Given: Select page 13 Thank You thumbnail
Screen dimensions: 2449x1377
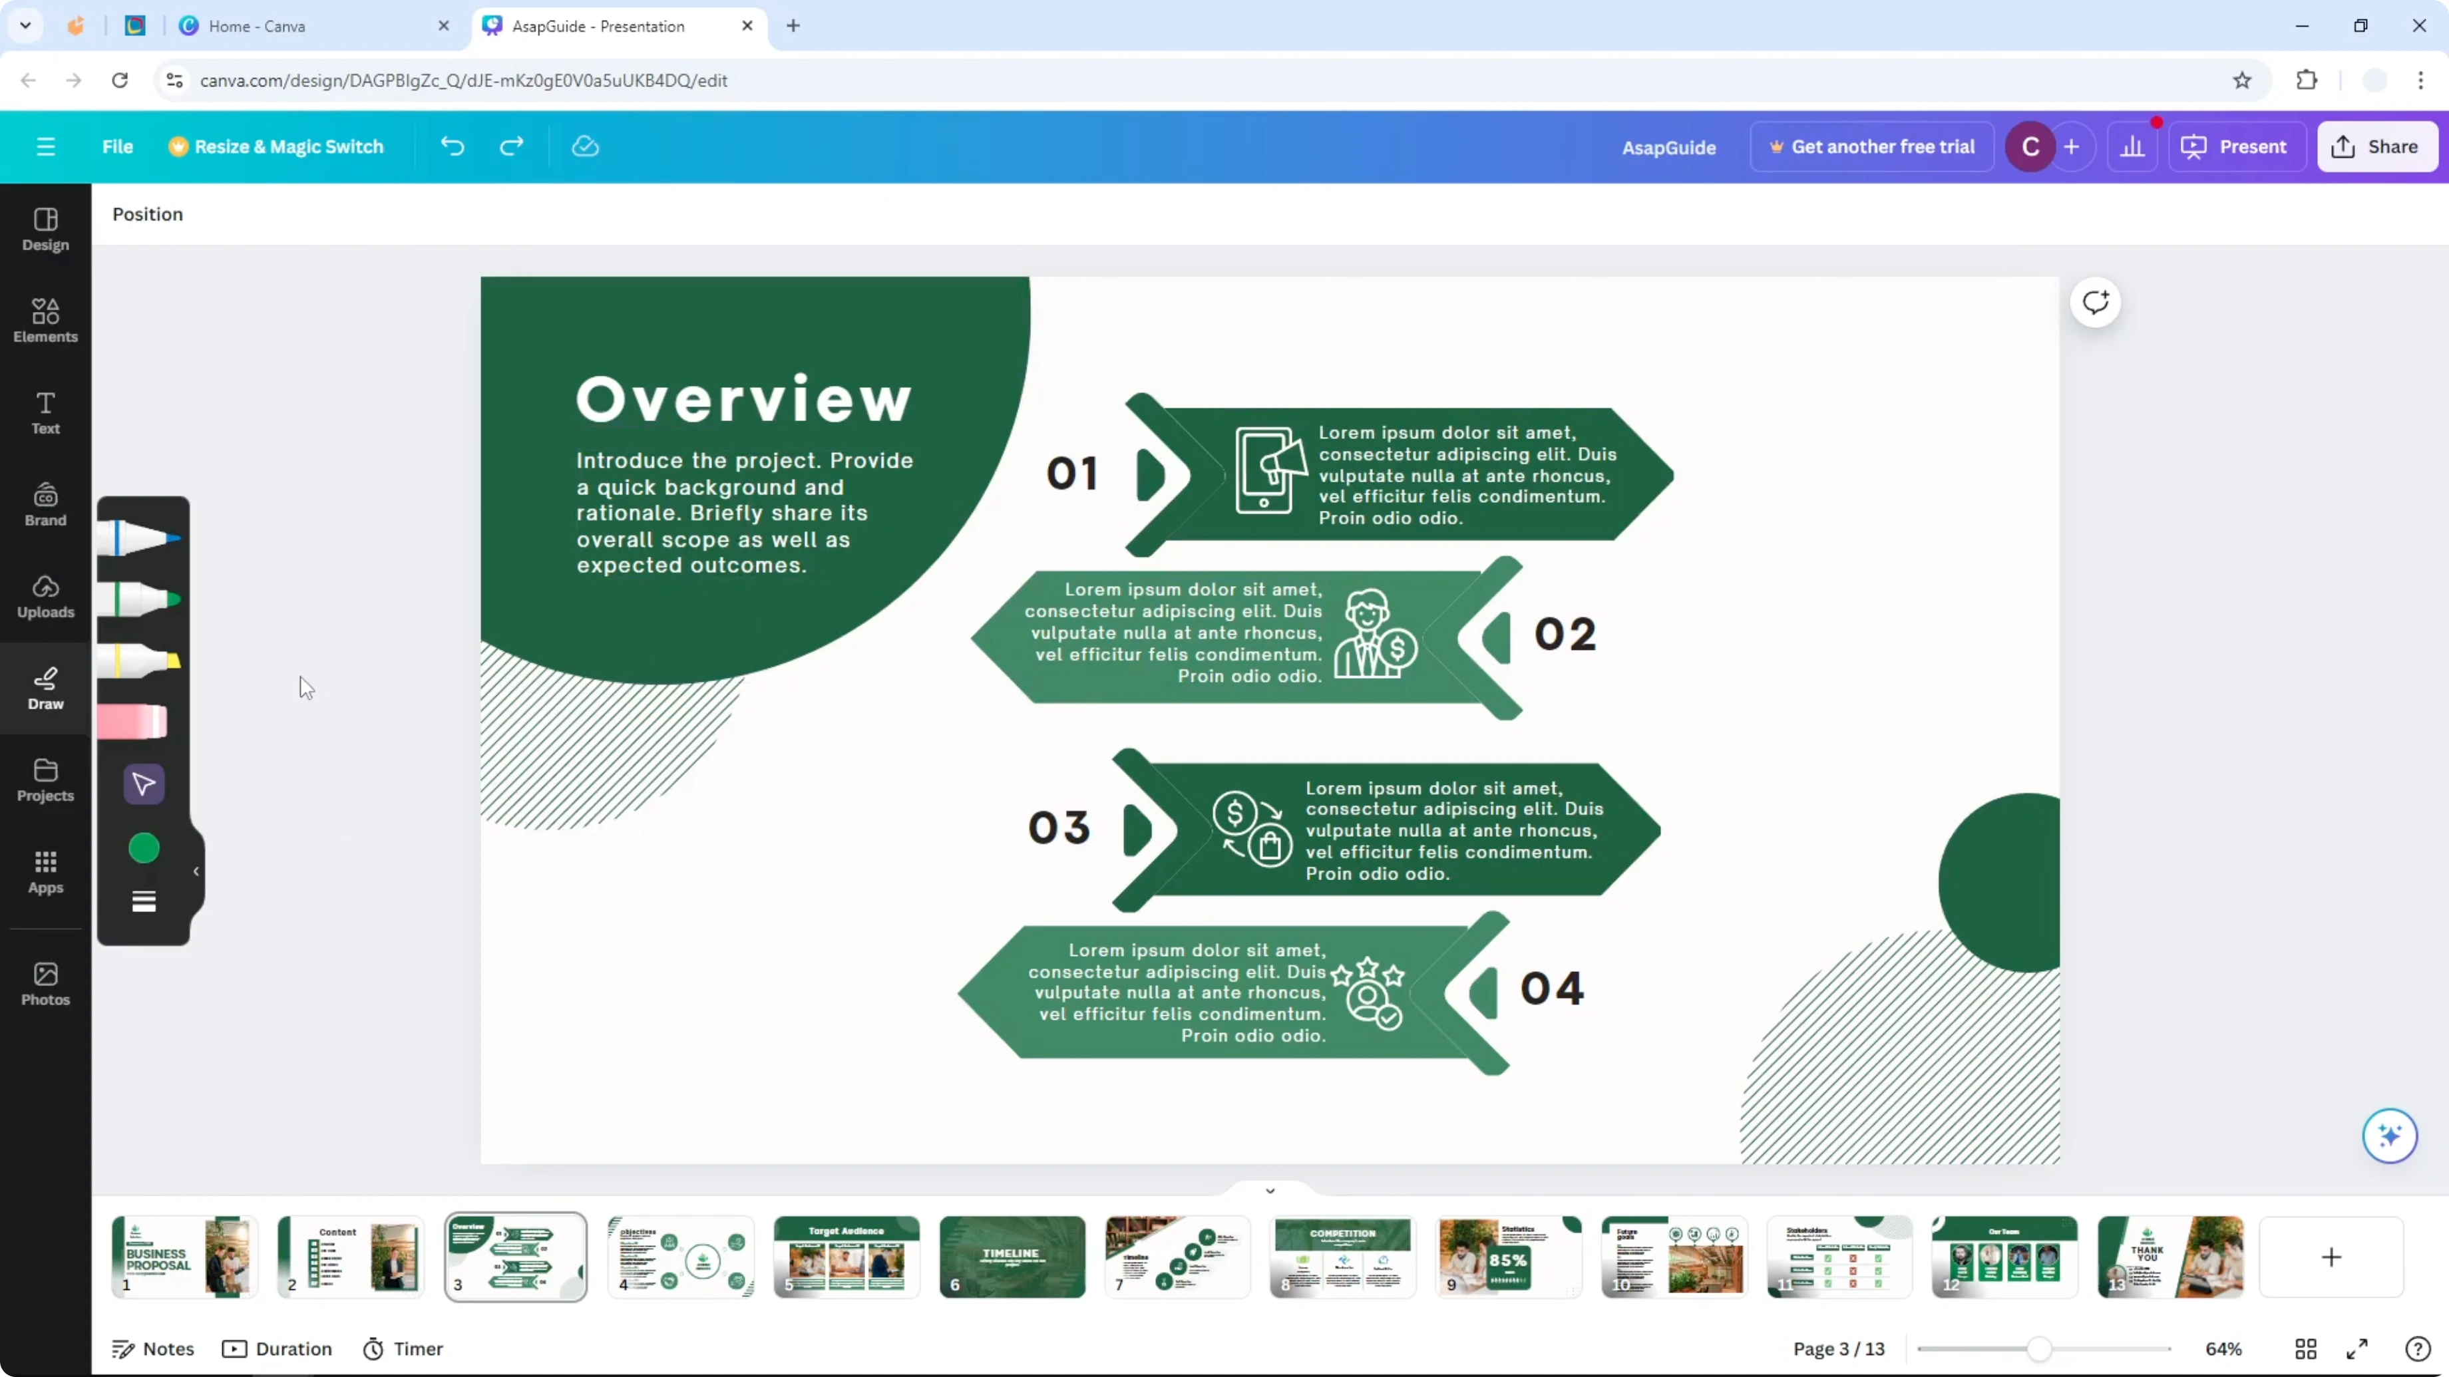Looking at the screenshot, I should click(2170, 1257).
